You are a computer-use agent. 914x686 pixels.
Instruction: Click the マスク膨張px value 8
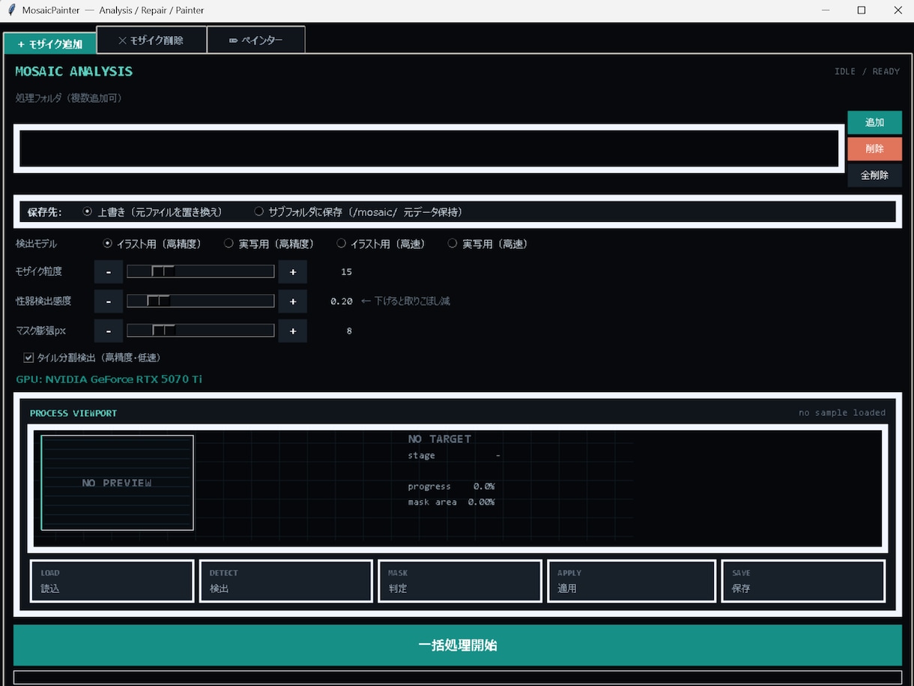tap(349, 331)
